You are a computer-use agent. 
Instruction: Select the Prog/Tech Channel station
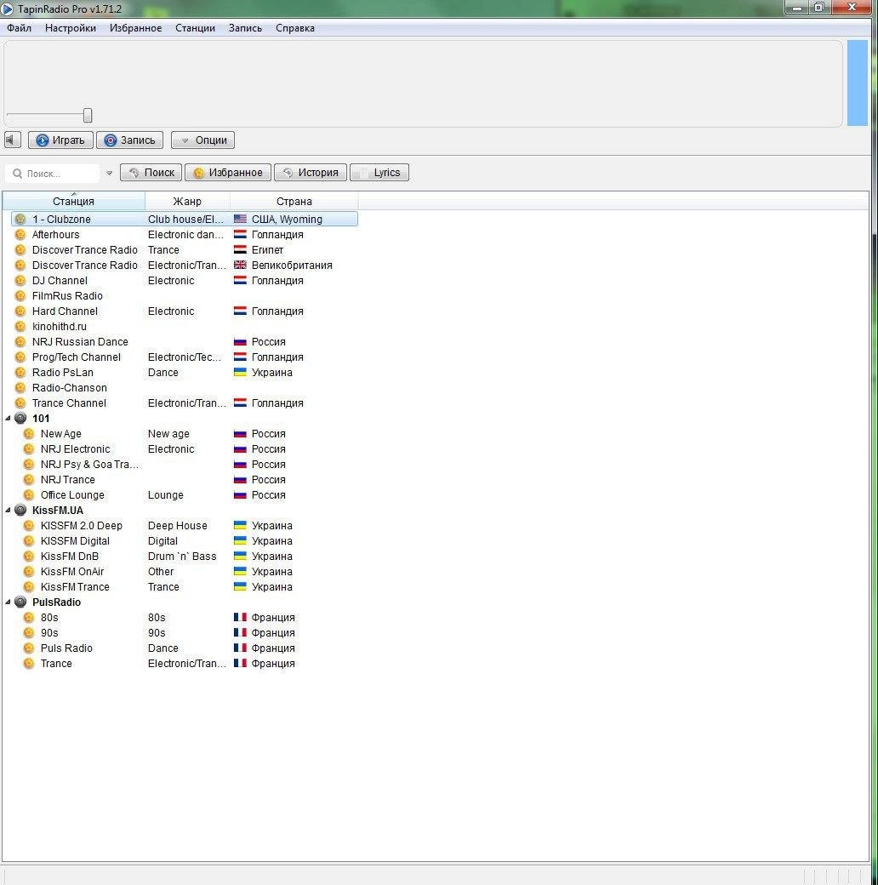tap(77, 357)
